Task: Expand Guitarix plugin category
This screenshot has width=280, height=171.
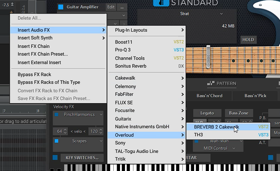Action: [147, 119]
